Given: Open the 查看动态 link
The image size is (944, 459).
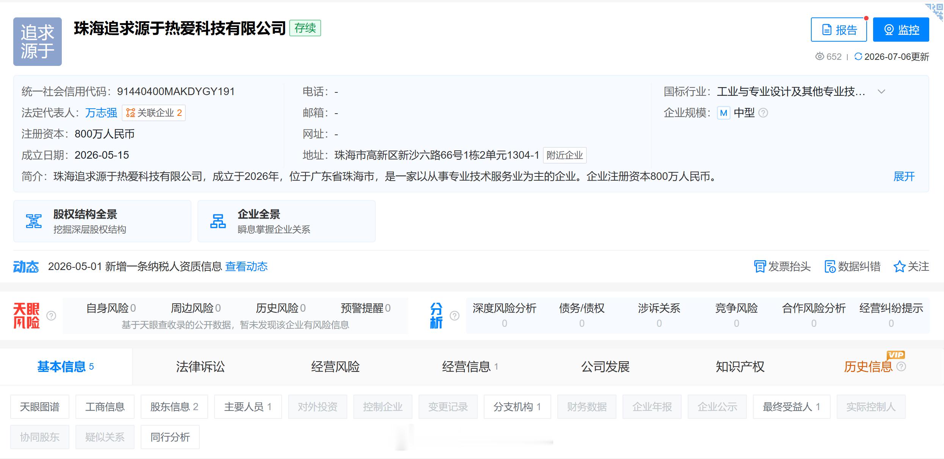Looking at the screenshot, I should [x=246, y=267].
